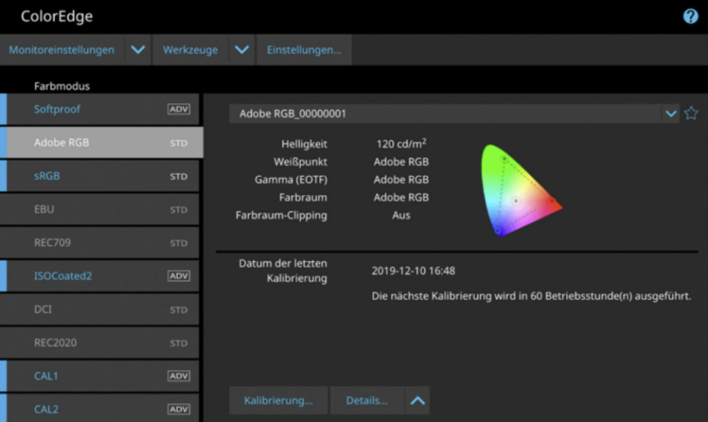Click the ADV badge on Softproof
The width and height of the screenshot is (708, 422).
click(179, 109)
